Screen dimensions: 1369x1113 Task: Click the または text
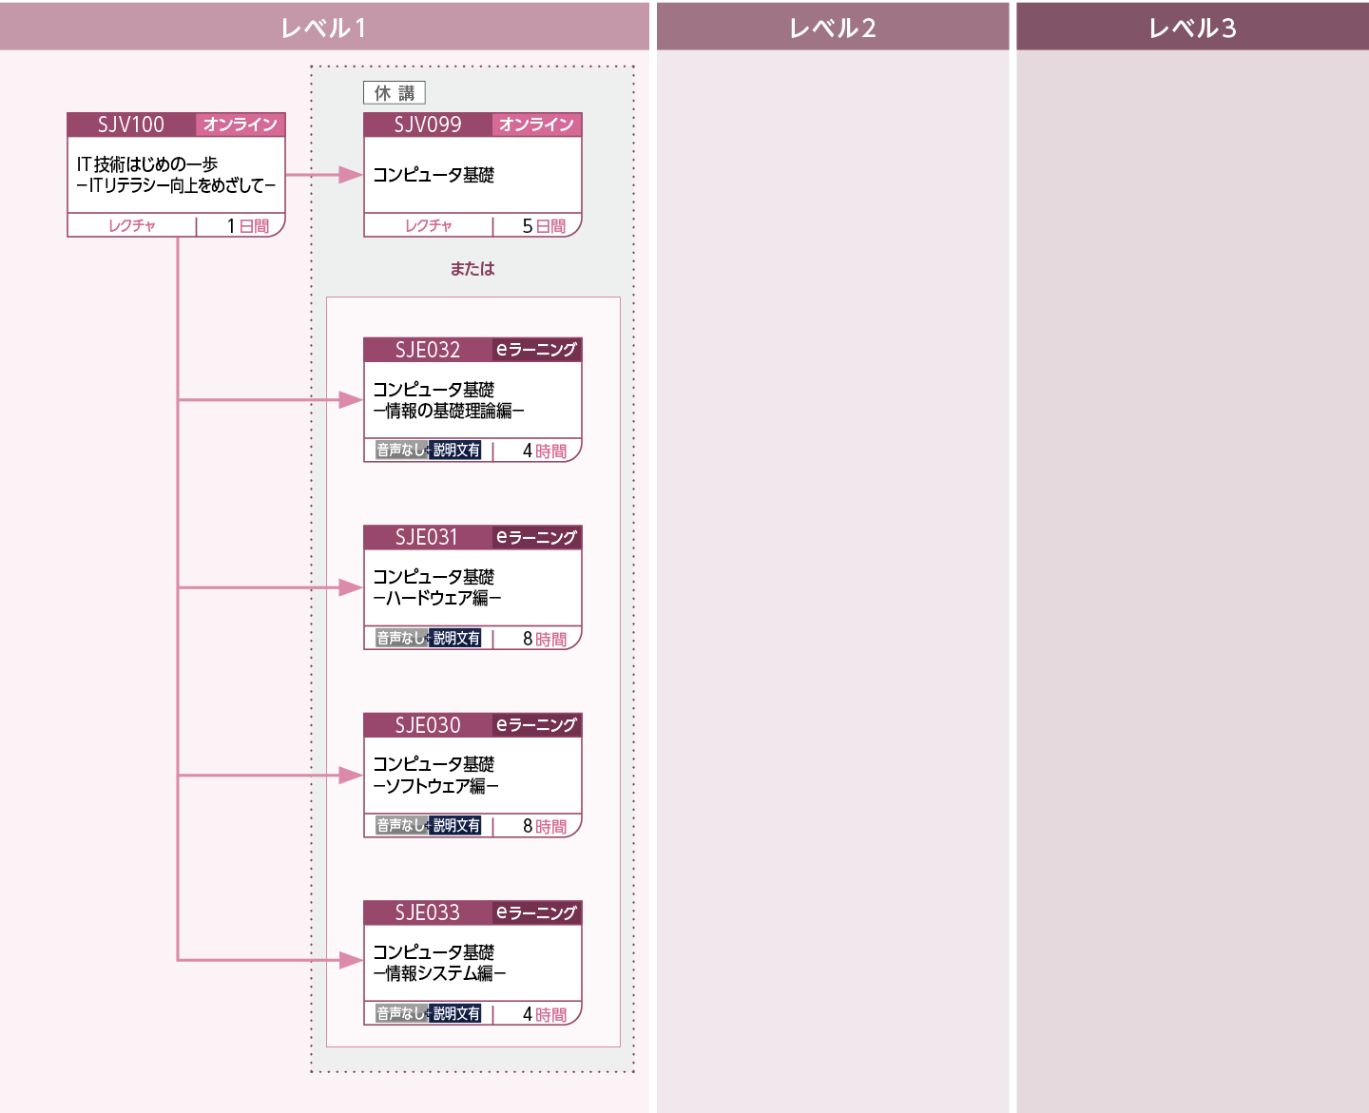pos(472,269)
